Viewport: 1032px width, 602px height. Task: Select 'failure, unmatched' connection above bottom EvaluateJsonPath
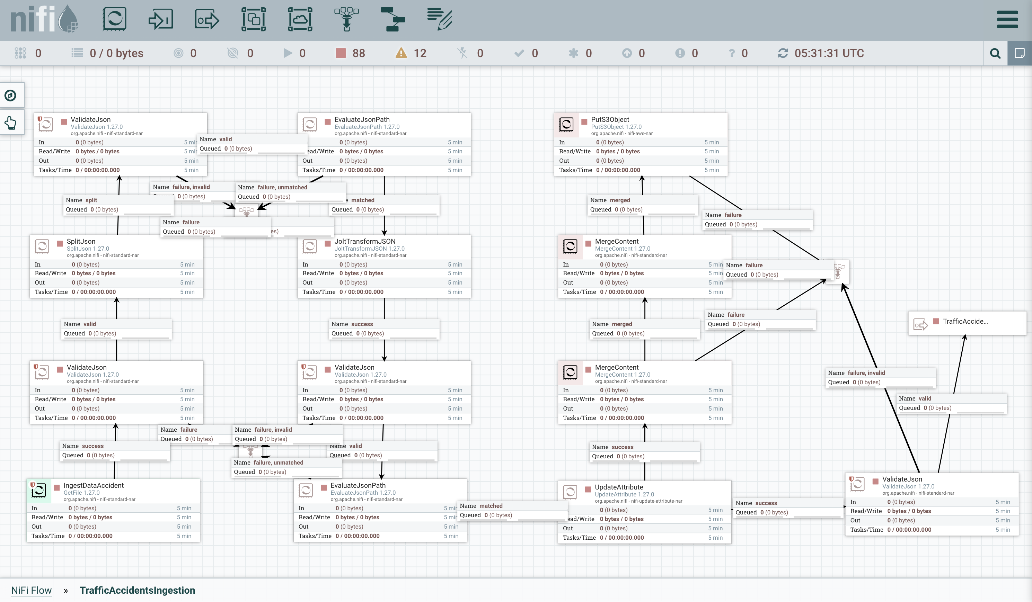(287, 467)
